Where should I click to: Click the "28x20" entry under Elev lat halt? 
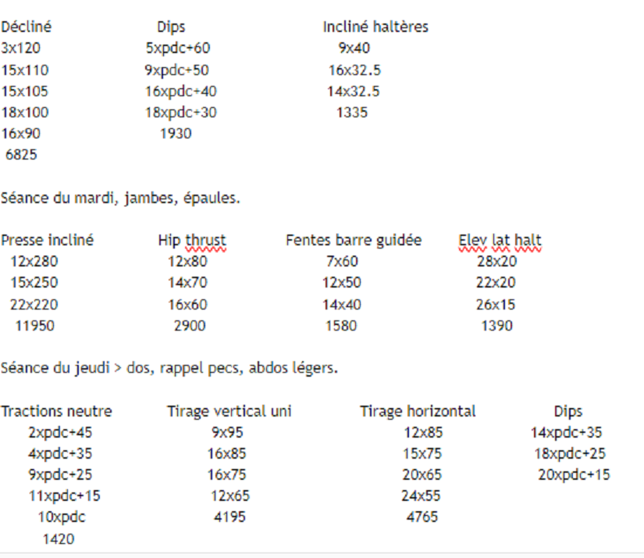point(496,262)
